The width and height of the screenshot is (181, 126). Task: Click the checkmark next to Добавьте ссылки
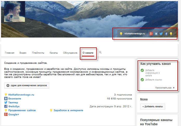tap(142, 80)
